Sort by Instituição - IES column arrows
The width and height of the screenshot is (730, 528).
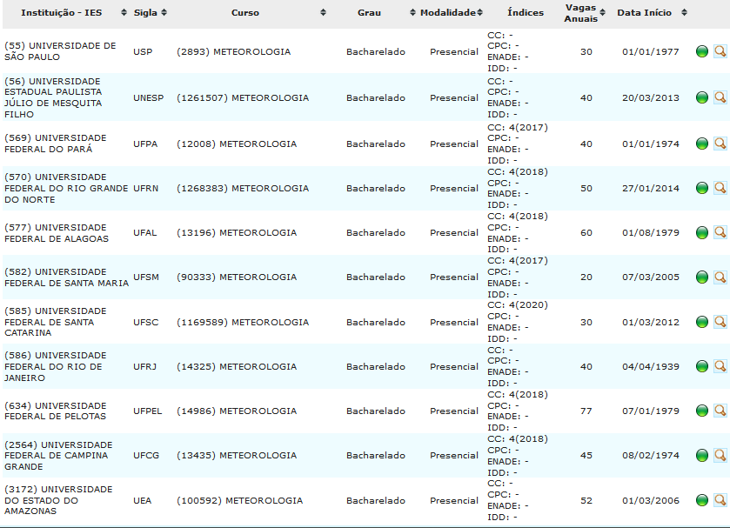tap(124, 12)
